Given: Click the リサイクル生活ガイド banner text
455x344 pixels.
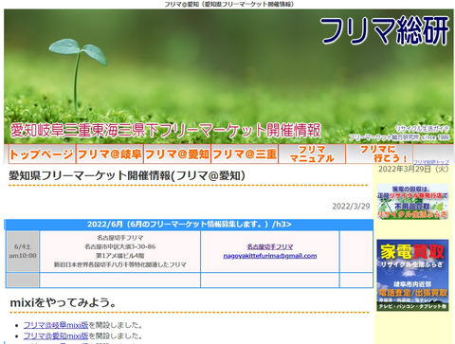Looking at the screenshot, I should (422, 129).
